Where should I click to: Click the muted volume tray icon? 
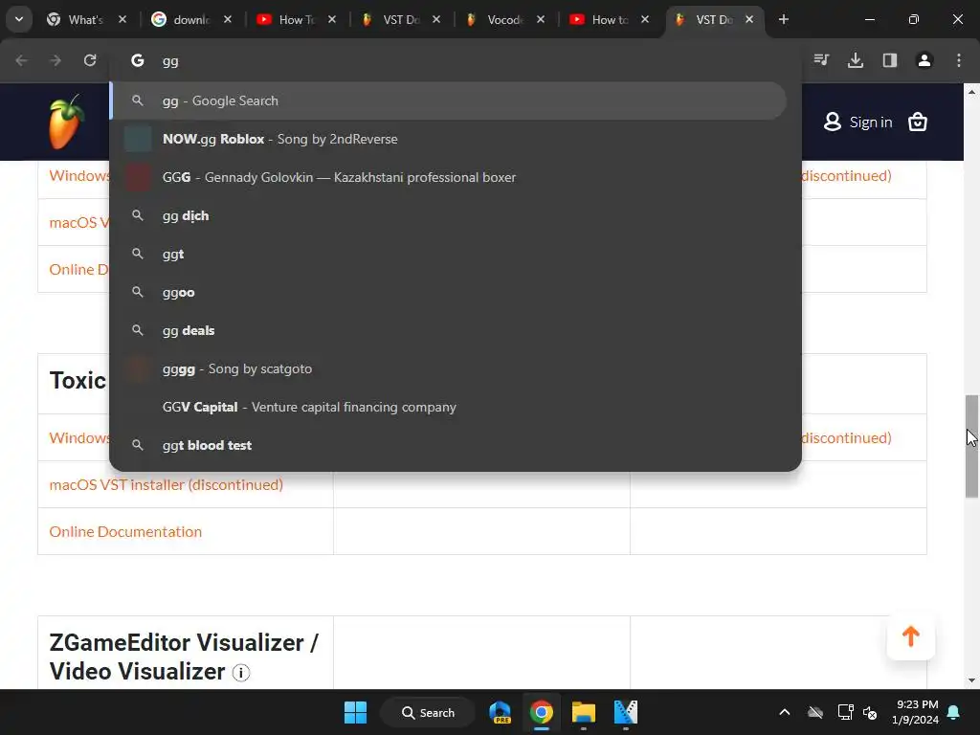point(869,712)
